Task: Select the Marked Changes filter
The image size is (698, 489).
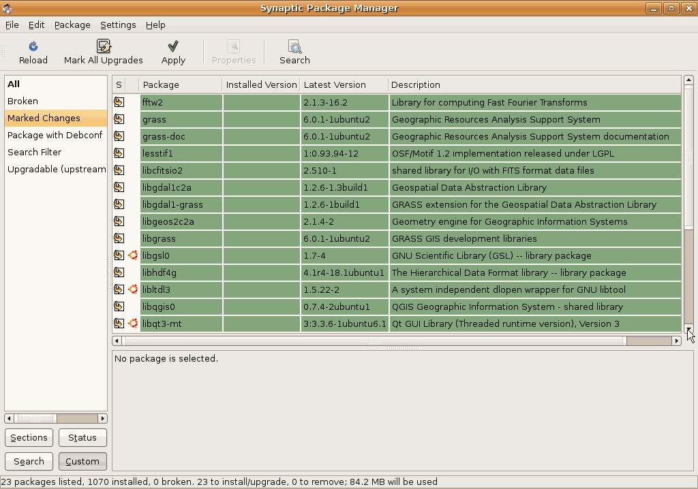Action: coord(56,118)
